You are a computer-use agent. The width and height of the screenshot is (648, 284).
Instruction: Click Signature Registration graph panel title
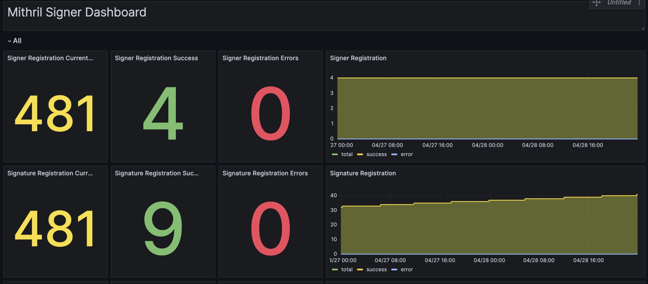click(x=363, y=173)
